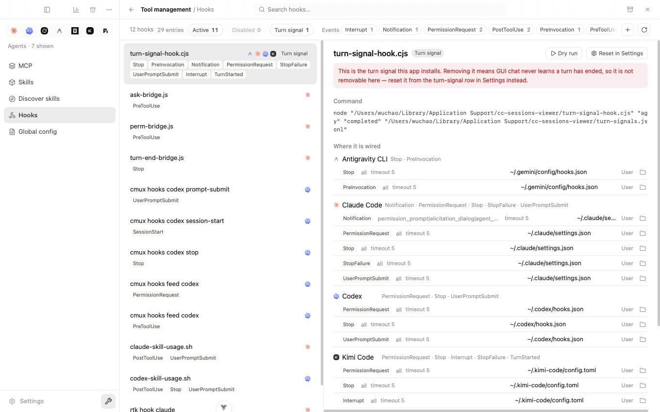Toggle the Disabled 0 filter chip
This screenshot has width=660, height=412.
coord(246,30)
